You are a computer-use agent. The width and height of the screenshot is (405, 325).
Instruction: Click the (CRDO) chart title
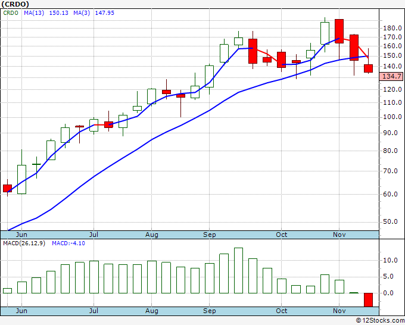point(15,4)
